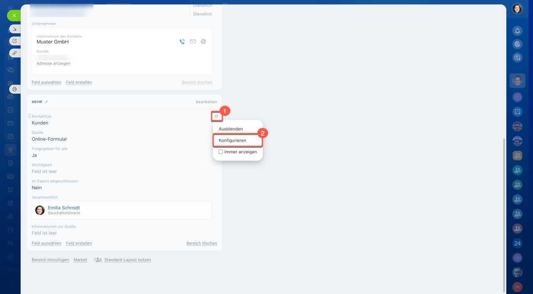Click 'Feld ist leer' under Informationen zur Quelle
The image size is (533, 294).
pyautogui.click(x=44, y=233)
